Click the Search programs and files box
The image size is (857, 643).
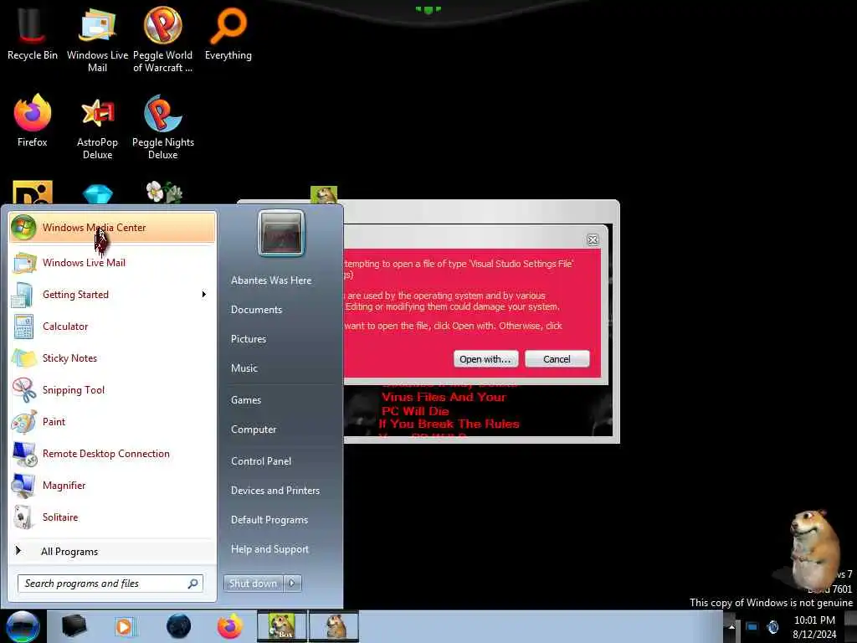coord(110,584)
